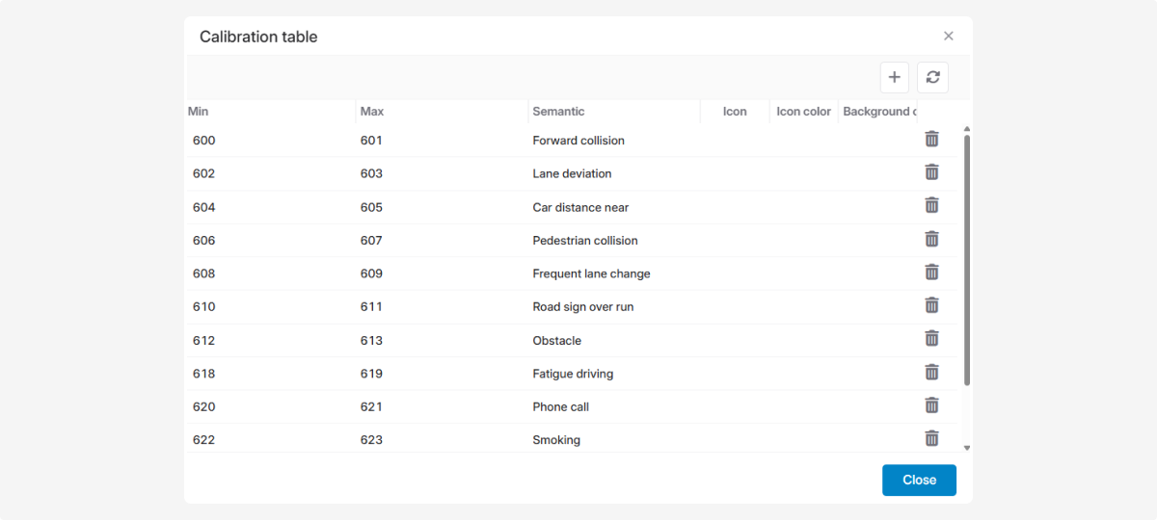Click the Min column header
Viewport: 1157px width, 520px height.
[199, 112]
